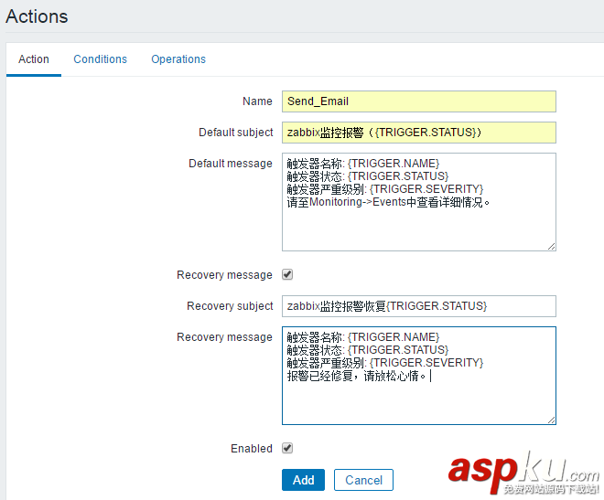Viewport: 604px width, 500px height.
Task: Click the Name field label
Action: tap(257, 101)
